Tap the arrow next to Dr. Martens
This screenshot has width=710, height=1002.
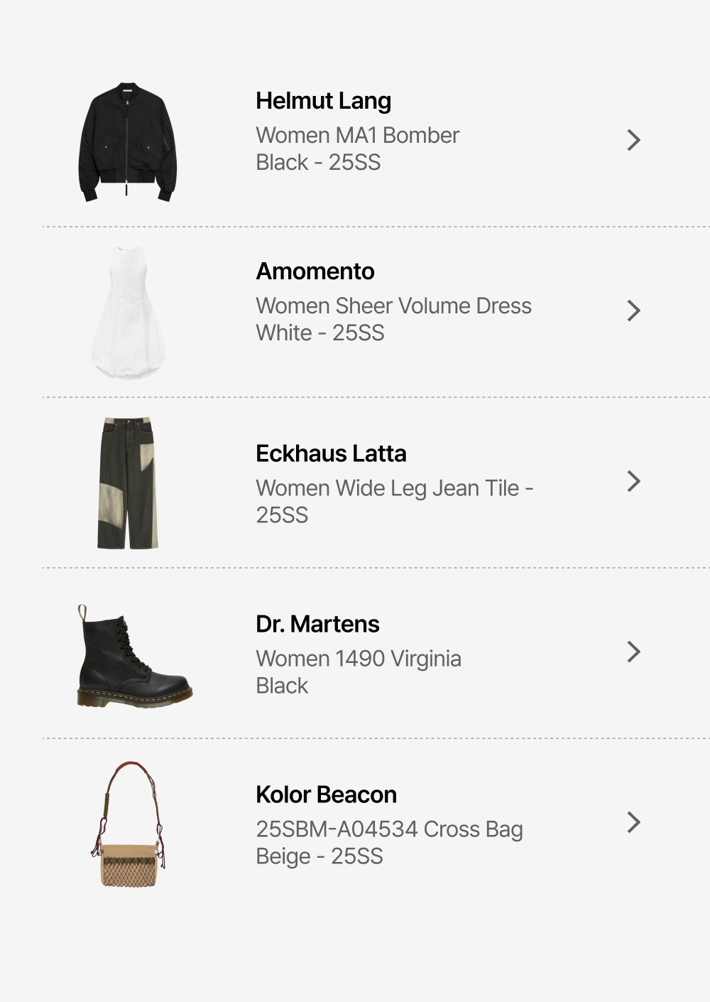633,652
